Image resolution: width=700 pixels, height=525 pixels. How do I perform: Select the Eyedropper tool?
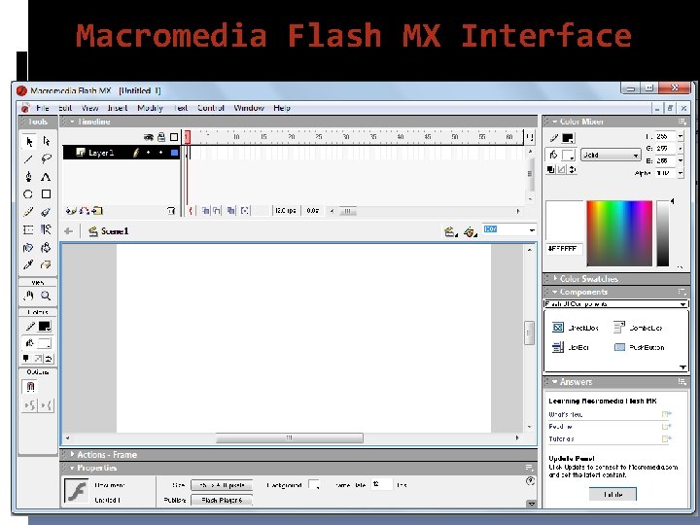[28, 265]
